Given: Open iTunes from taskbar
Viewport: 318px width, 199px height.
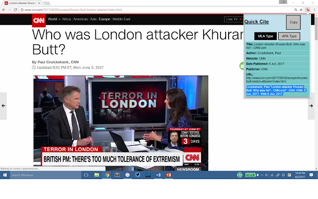Looking at the screenshot, I should [x=127, y=175].
